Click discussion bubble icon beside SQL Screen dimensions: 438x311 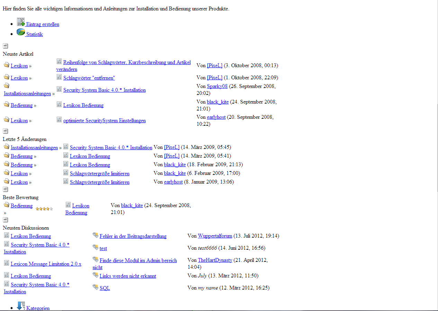pos(95,287)
